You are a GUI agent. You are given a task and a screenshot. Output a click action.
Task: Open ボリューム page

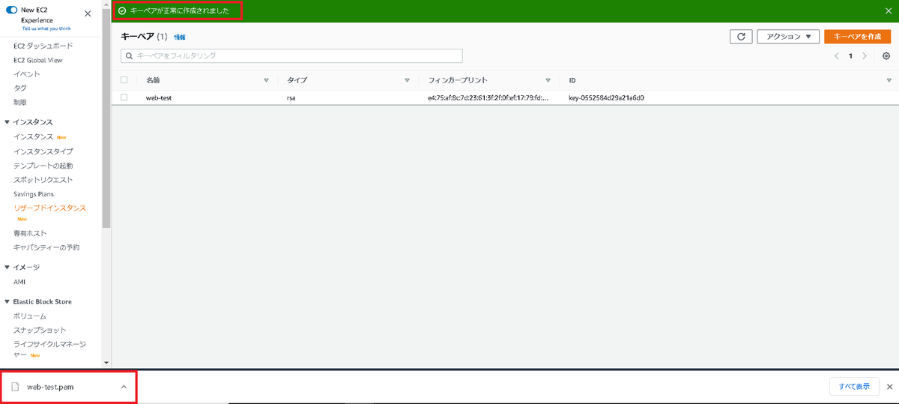coord(30,316)
